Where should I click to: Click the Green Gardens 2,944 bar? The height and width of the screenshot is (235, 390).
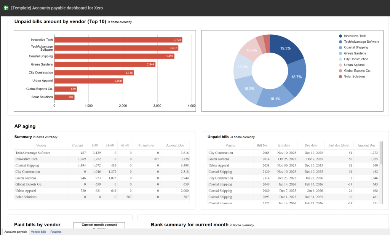tap(105, 64)
